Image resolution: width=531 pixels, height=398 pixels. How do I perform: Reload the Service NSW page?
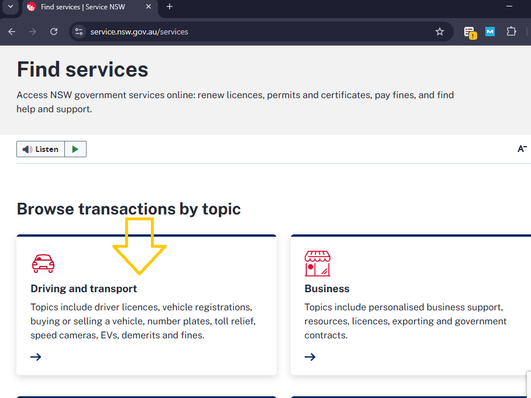coord(54,32)
